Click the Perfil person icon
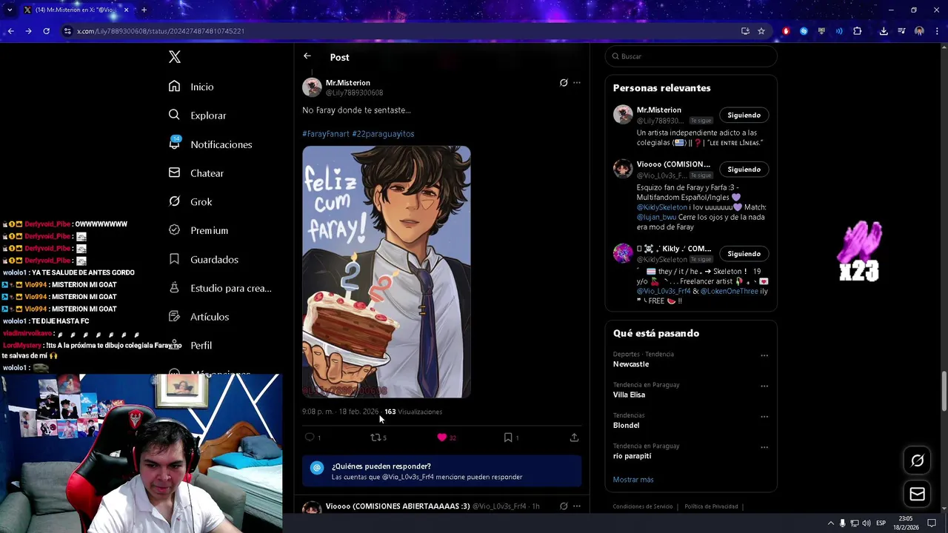The height and width of the screenshot is (533, 948). point(174,345)
